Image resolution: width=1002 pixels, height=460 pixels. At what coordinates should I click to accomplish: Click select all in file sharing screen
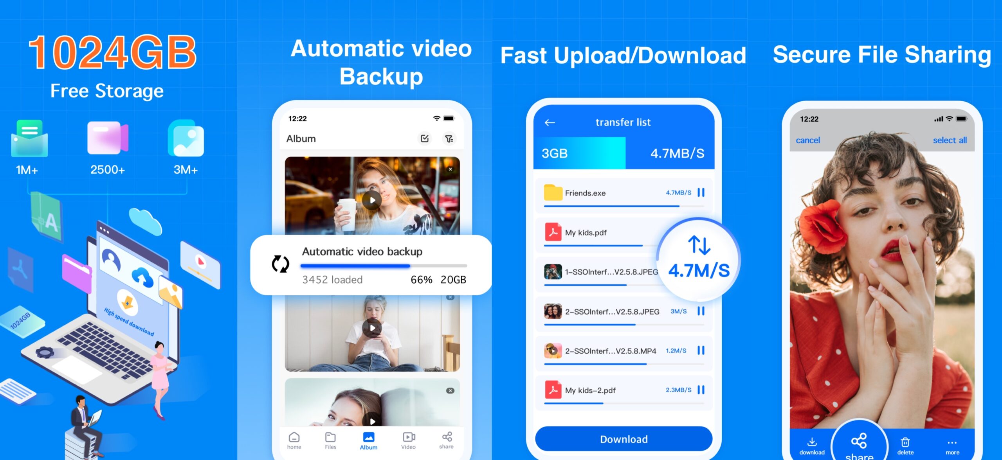click(954, 140)
